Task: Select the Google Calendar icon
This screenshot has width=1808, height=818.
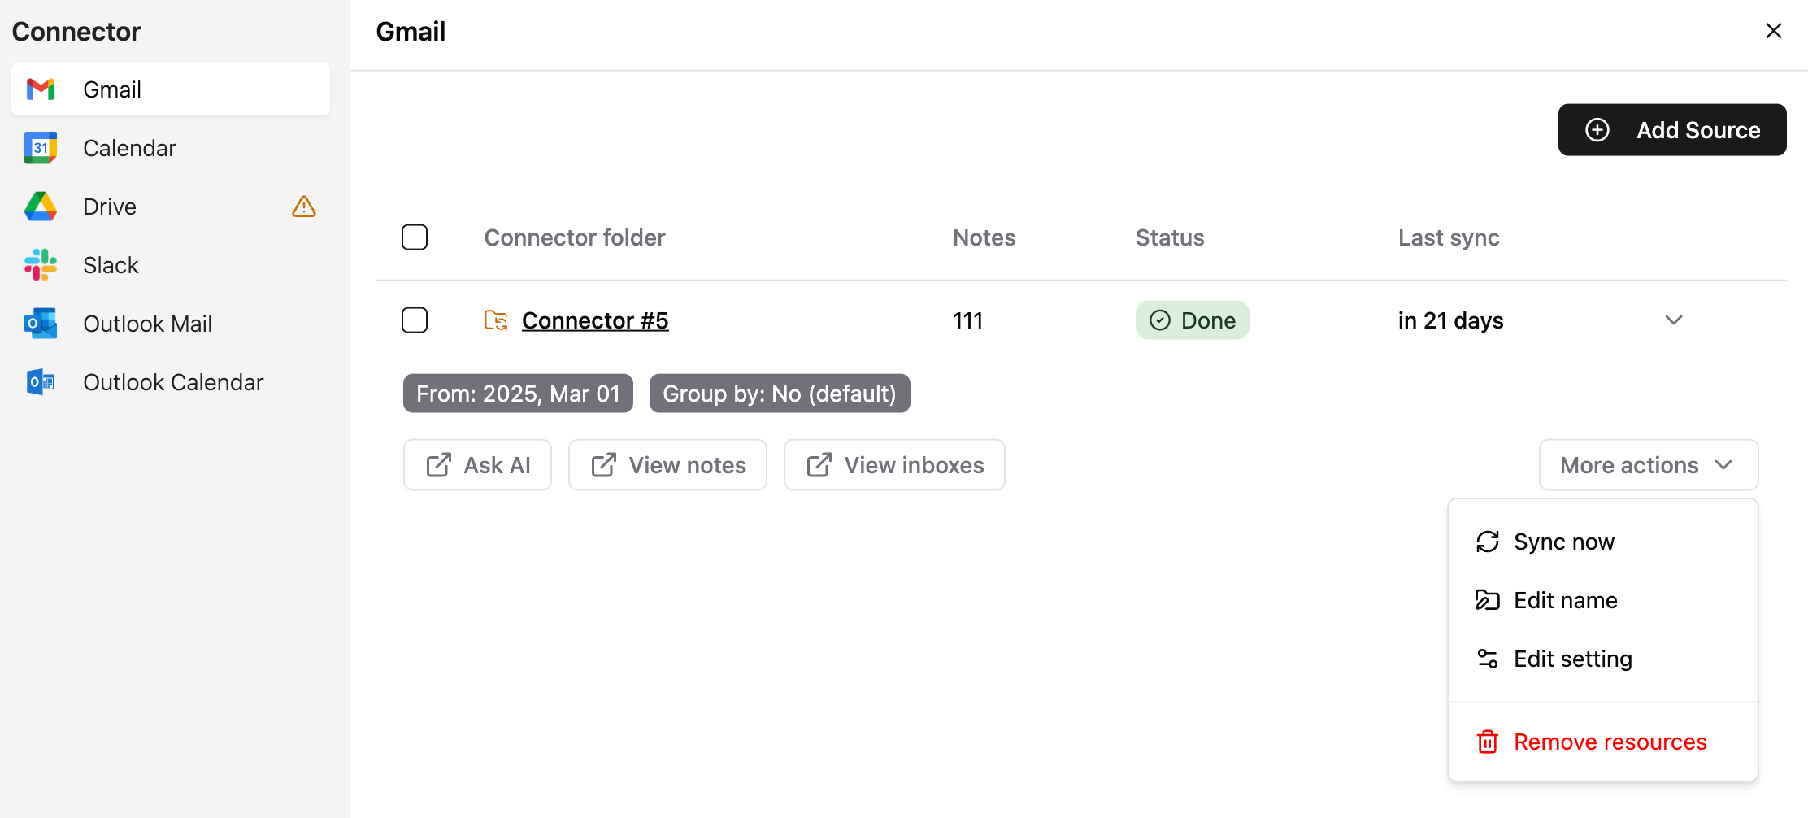Action: (41, 148)
